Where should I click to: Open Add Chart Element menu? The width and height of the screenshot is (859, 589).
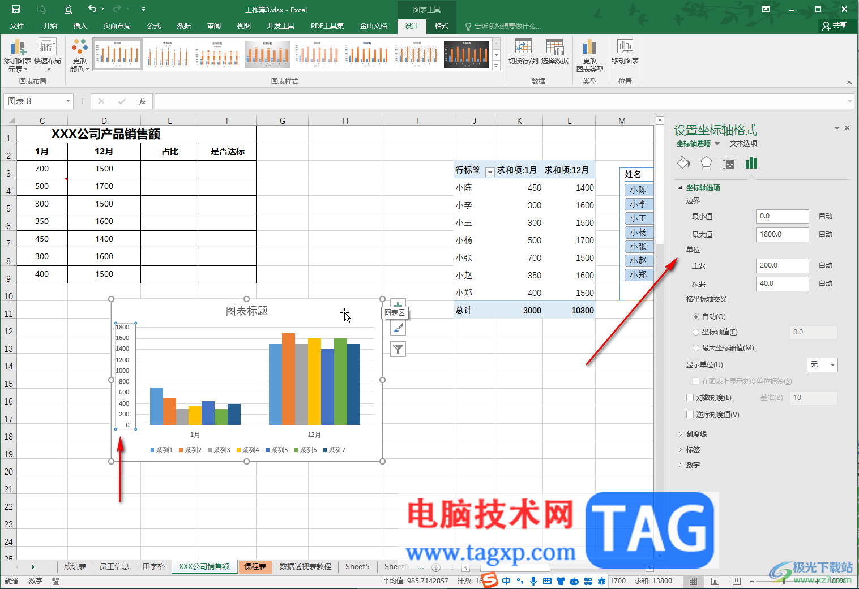coord(18,55)
